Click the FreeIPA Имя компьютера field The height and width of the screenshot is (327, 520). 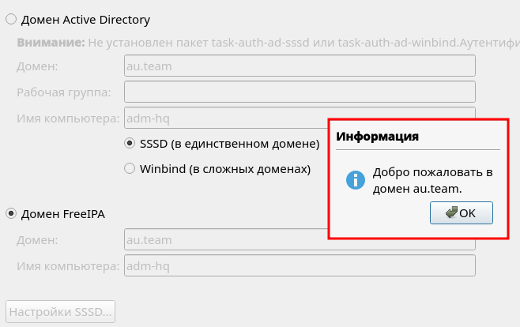coord(300,265)
